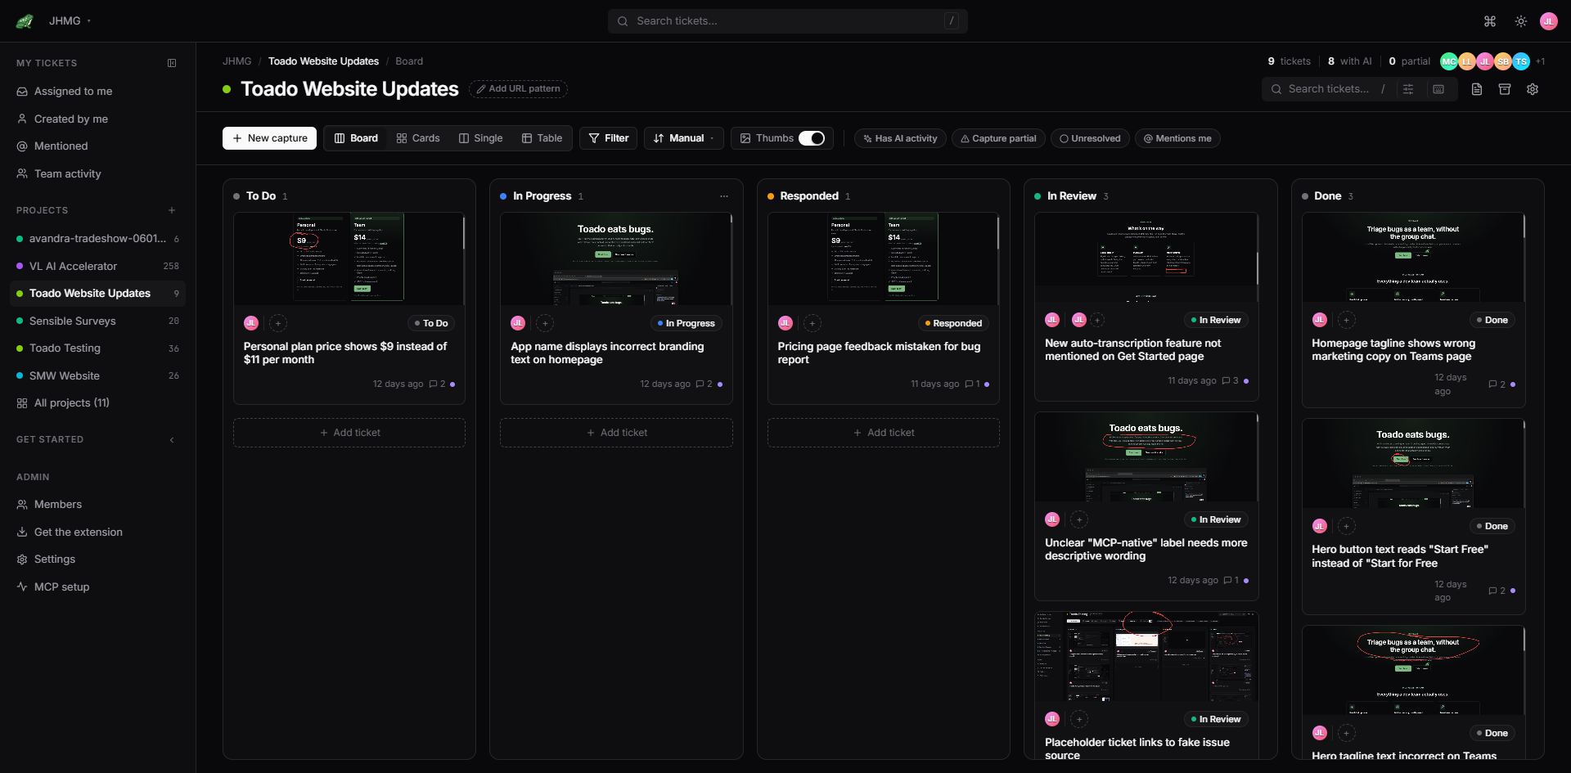The width and height of the screenshot is (1571, 773).
Task: Open comments on Pricing page feedback ticket
Action: (972, 384)
